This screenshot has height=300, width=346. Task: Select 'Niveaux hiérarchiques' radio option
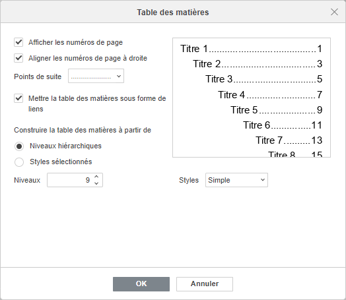click(19, 146)
